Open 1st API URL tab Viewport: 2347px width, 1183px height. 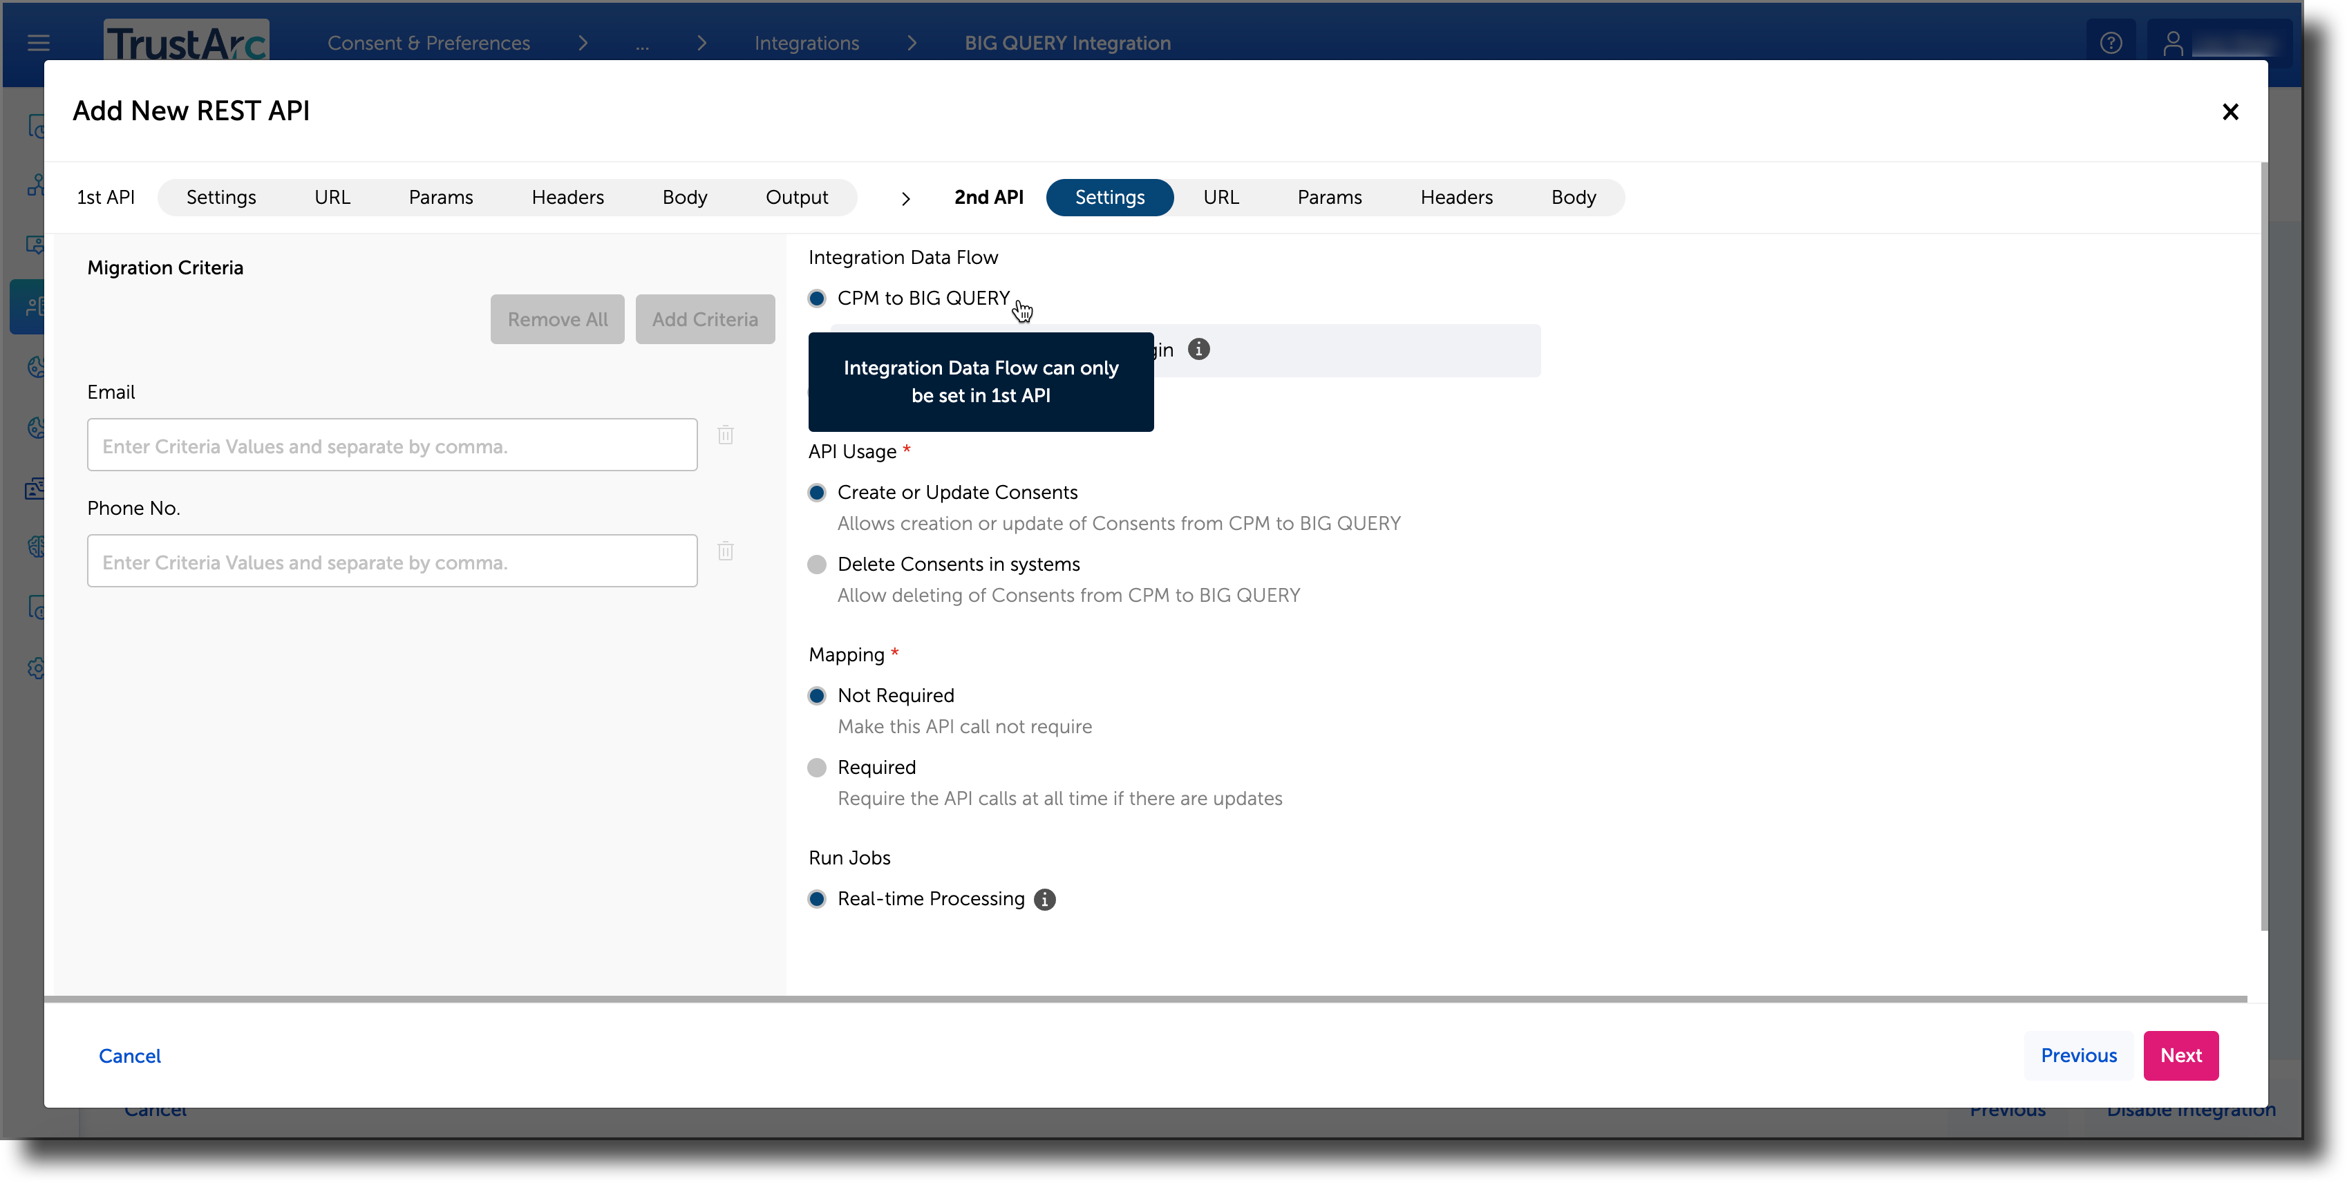332,198
